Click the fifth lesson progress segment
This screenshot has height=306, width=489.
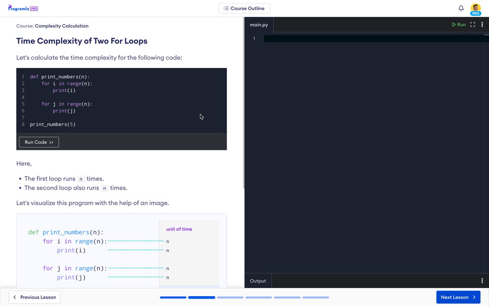coord(287,297)
